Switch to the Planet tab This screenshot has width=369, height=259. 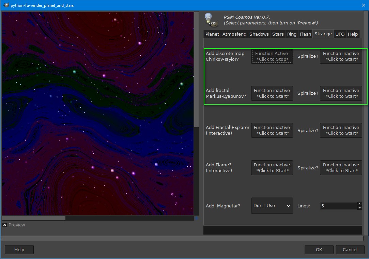[212, 34]
